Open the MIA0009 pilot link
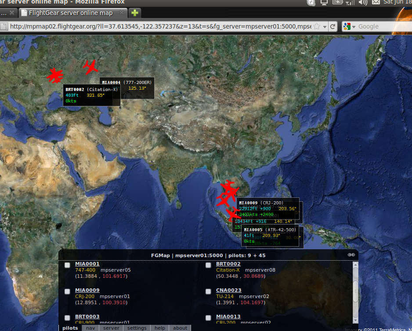 coord(87,290)
